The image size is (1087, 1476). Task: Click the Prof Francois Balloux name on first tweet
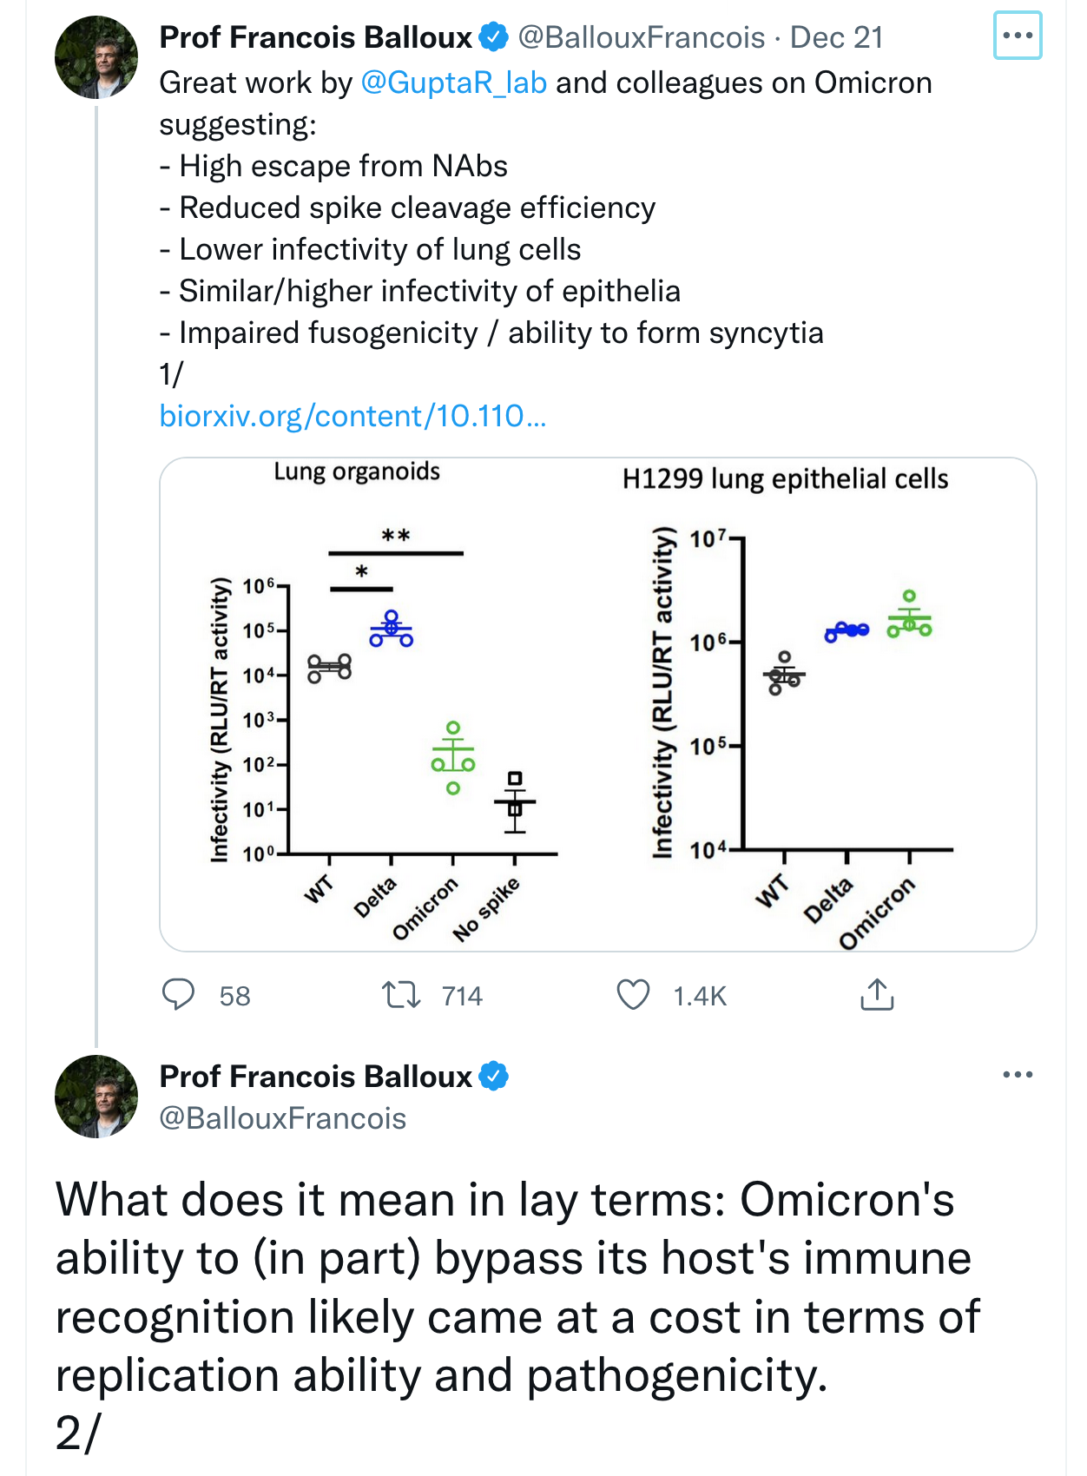click(x=316, y=37)
